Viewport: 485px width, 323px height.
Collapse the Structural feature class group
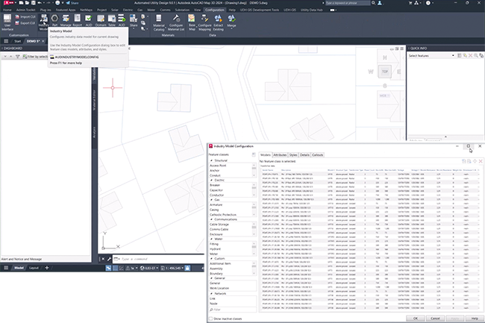point(211,160)
